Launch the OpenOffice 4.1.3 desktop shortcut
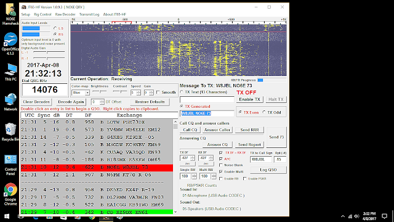The height and width of the screenshot is (222, 394). point(10,44)
